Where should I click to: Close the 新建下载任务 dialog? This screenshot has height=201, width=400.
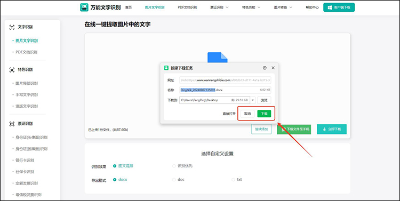(273, 68)
